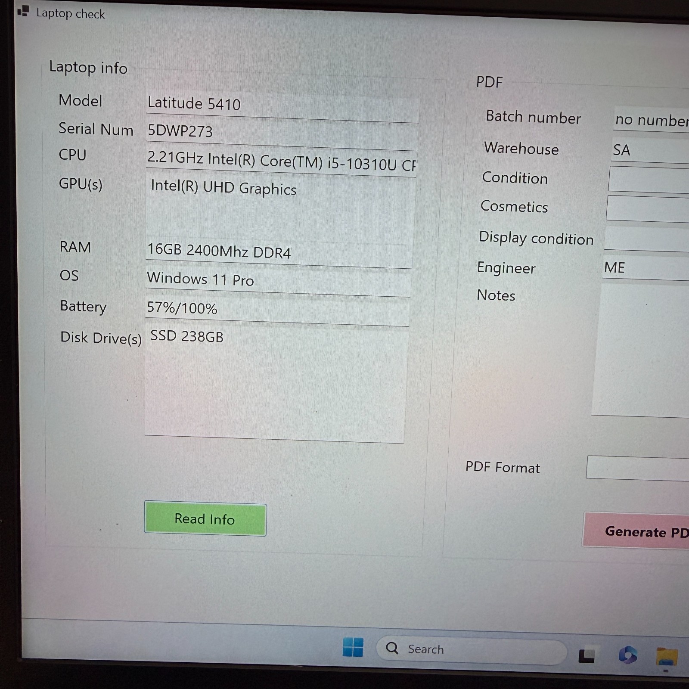Click the OS field Windows 11 Pro

[278, 281]
